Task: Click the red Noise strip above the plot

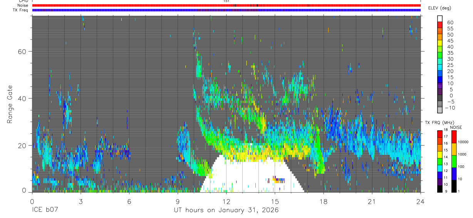Action: coord(226,5)
